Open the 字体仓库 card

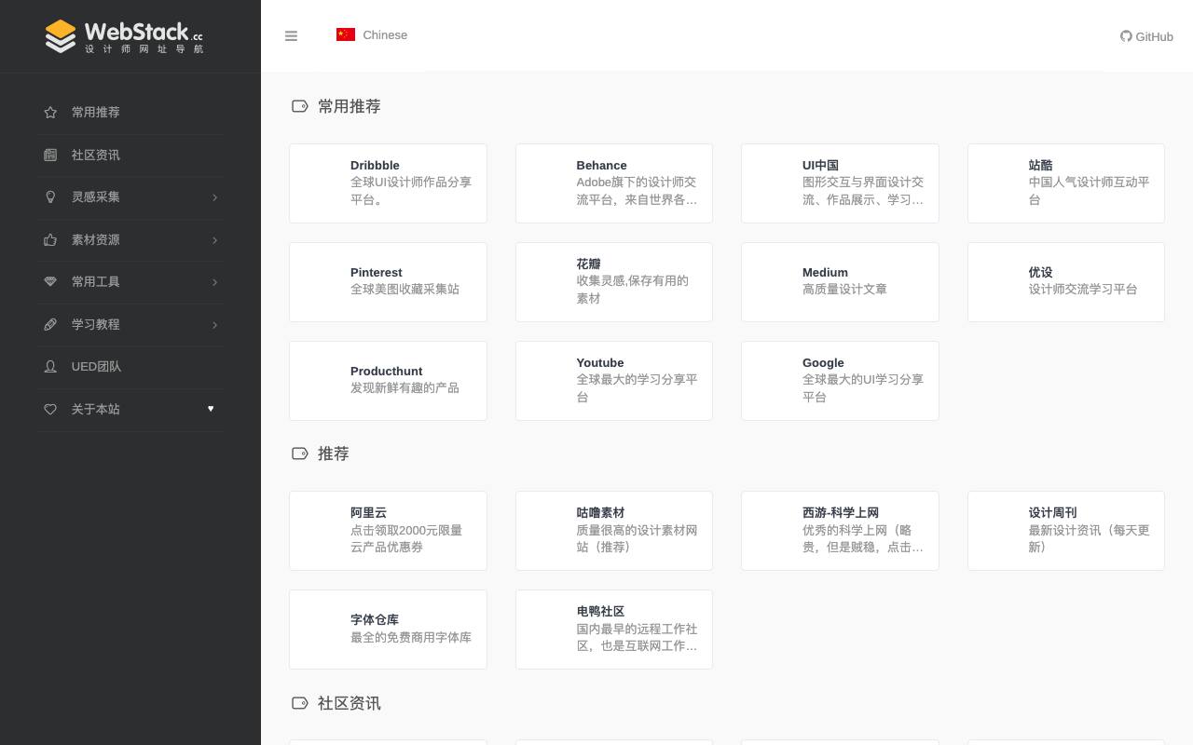(x=388, y=630)
